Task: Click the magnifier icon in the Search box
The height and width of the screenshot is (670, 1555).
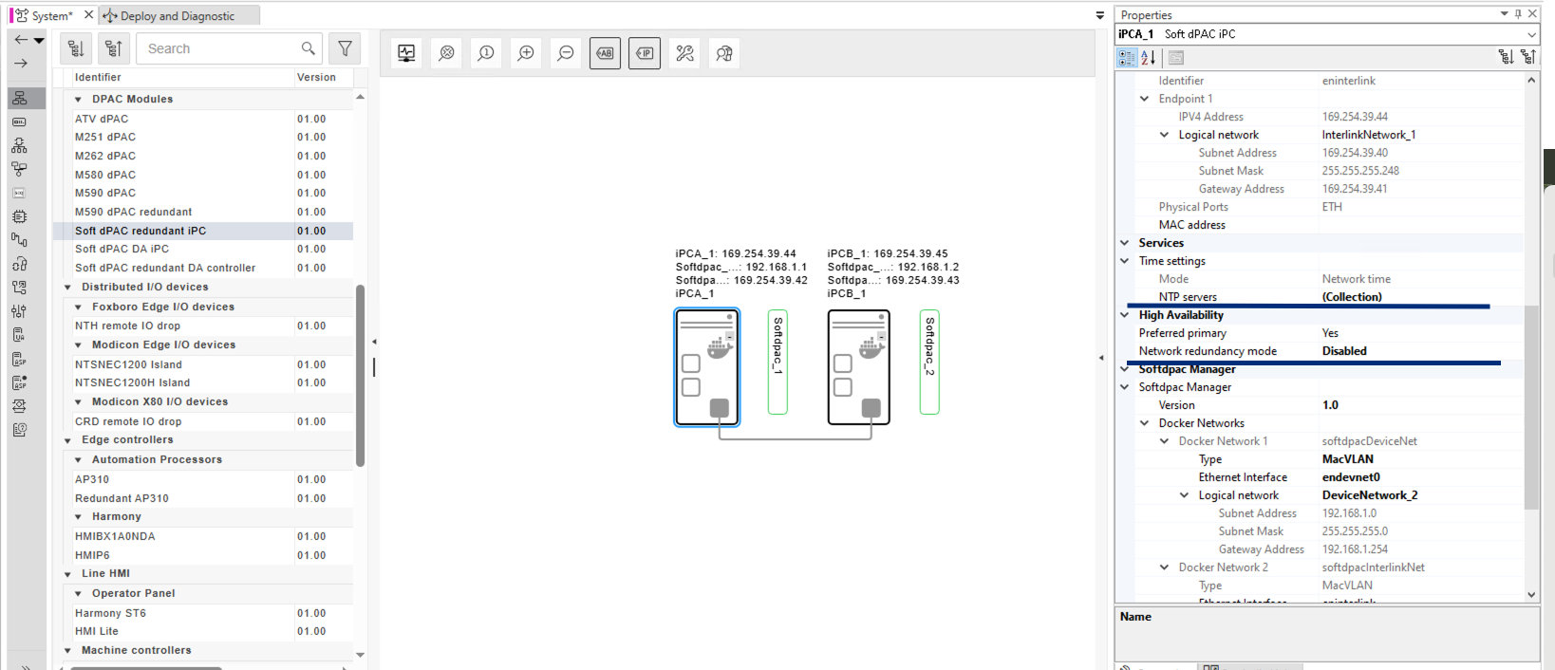Action: [x=309, y=48]
